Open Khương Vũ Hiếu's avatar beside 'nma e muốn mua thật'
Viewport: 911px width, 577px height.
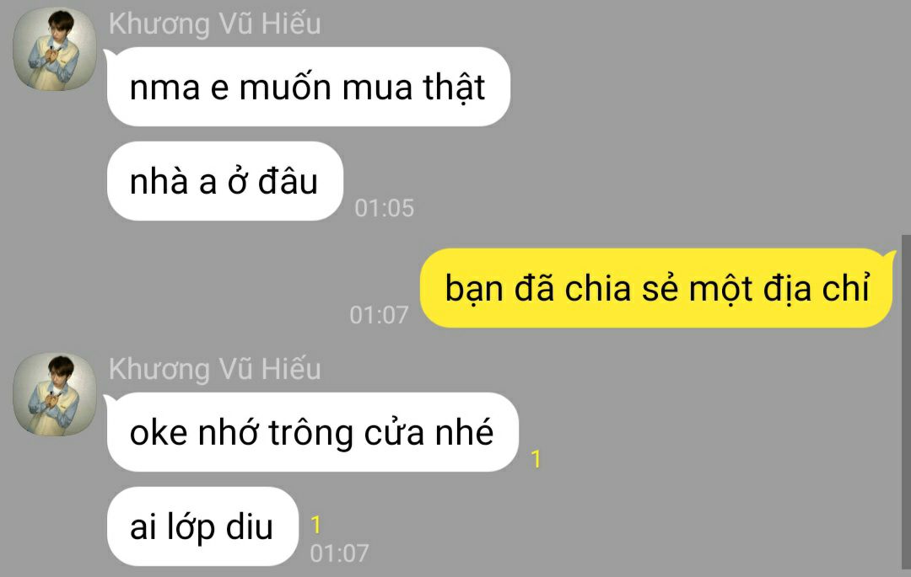coord(55,49)
